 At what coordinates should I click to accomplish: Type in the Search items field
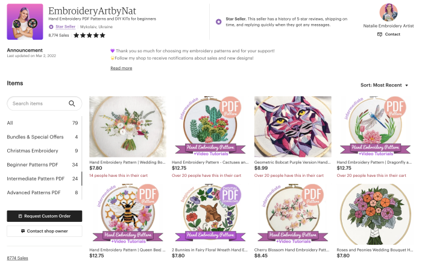(x=36, y=103)
